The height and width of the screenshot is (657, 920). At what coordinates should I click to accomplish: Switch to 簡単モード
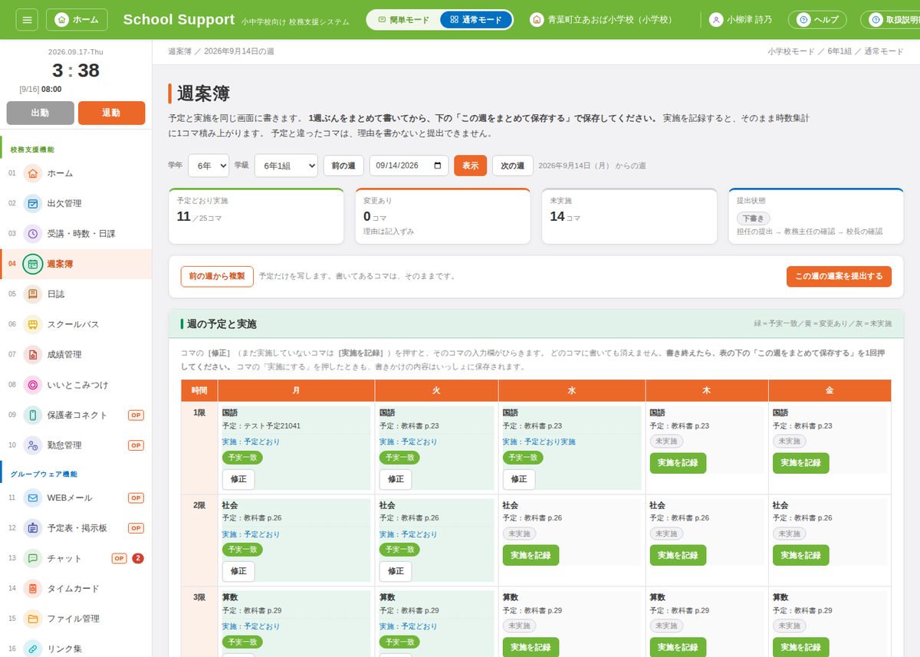point(404,20)
